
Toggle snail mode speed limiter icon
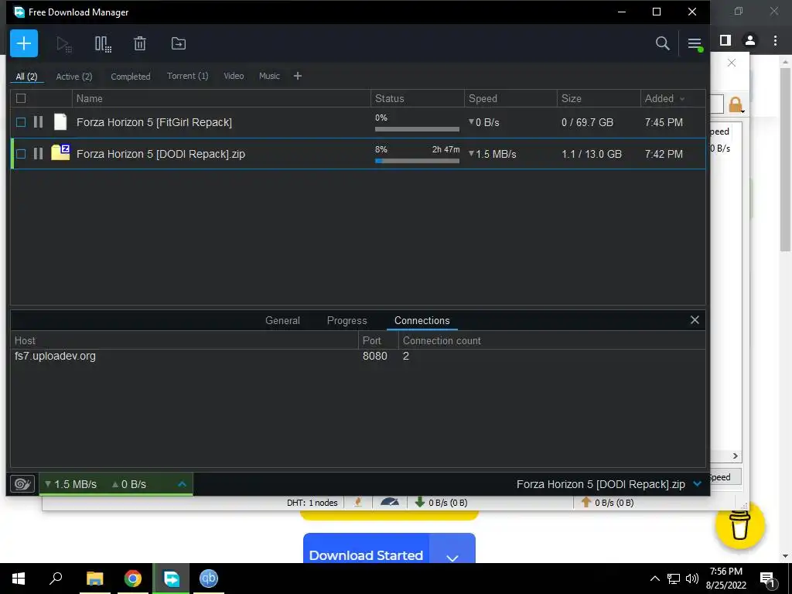(22, 484)
